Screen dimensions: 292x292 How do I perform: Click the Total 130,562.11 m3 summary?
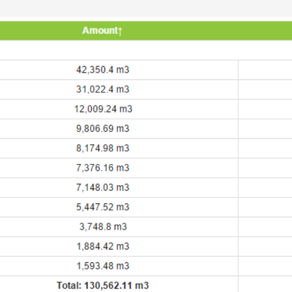point(102,285)
